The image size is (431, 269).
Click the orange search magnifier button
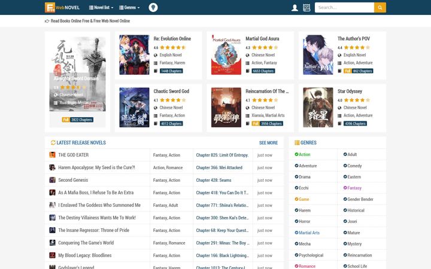(x=380, y=7)
